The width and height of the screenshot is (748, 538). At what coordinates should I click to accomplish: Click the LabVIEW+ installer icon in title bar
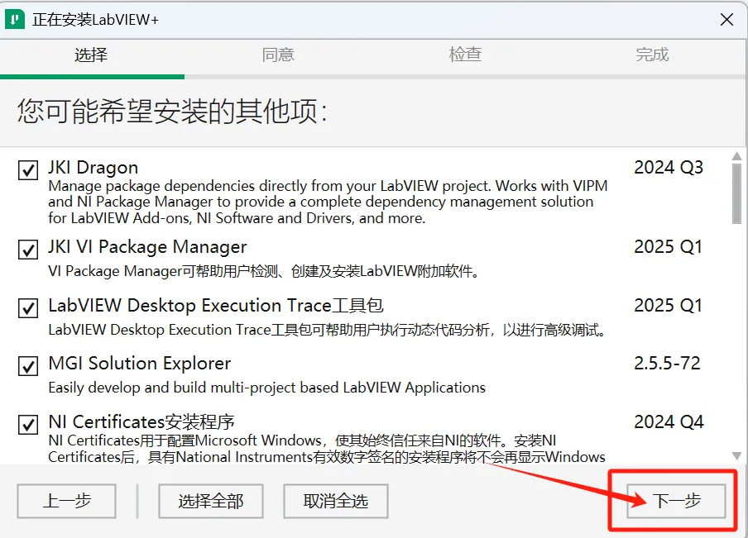(15, 20)
